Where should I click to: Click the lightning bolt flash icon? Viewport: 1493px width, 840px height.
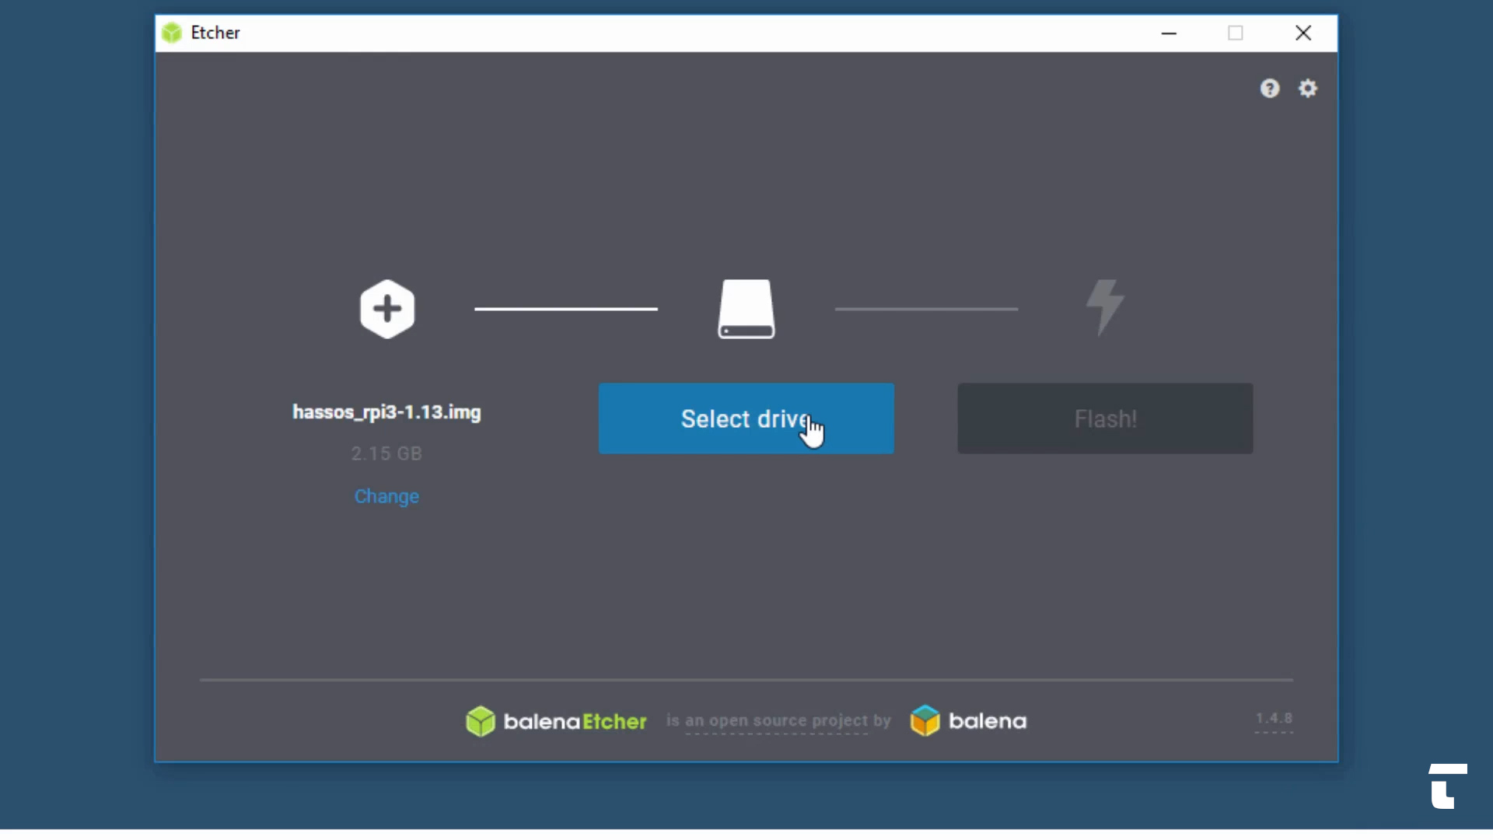pyautogui.click(x=1105, y=306)
